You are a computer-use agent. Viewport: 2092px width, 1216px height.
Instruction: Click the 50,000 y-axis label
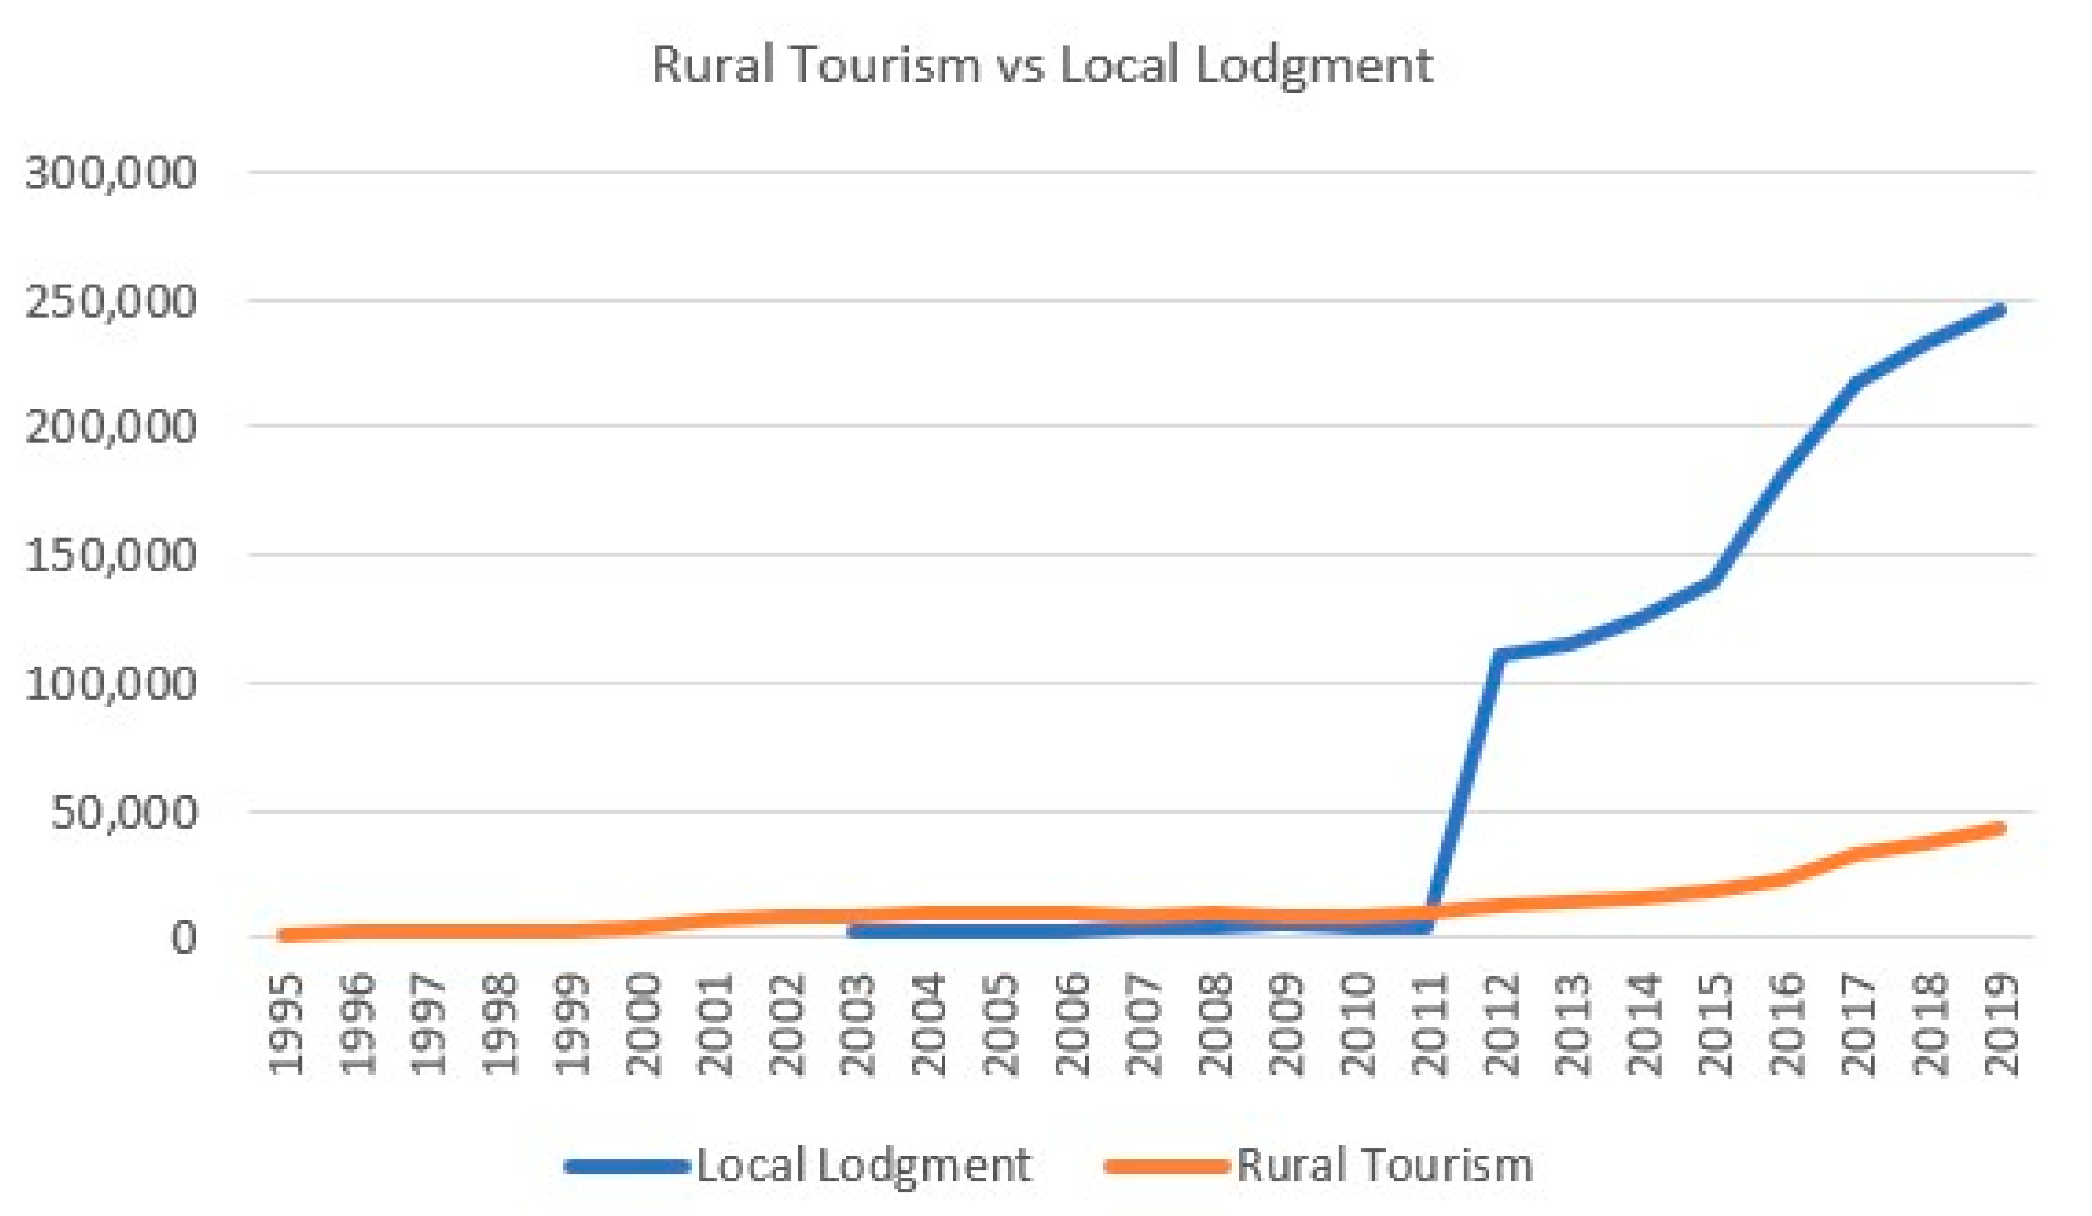tap(124, 812)
